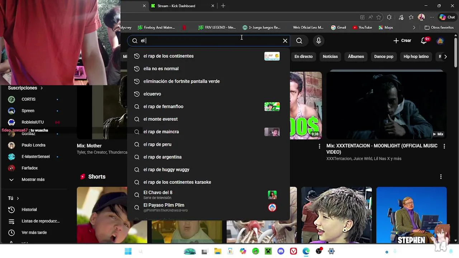Open OBS Studio from taskbar
The height and width of the screenshot is (258, 459).
[319, 252]
